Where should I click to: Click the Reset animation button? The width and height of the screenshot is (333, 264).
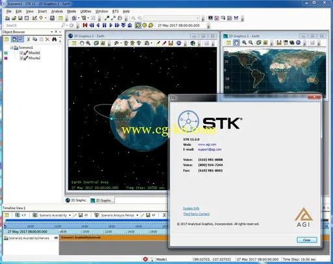pos(85,25)
